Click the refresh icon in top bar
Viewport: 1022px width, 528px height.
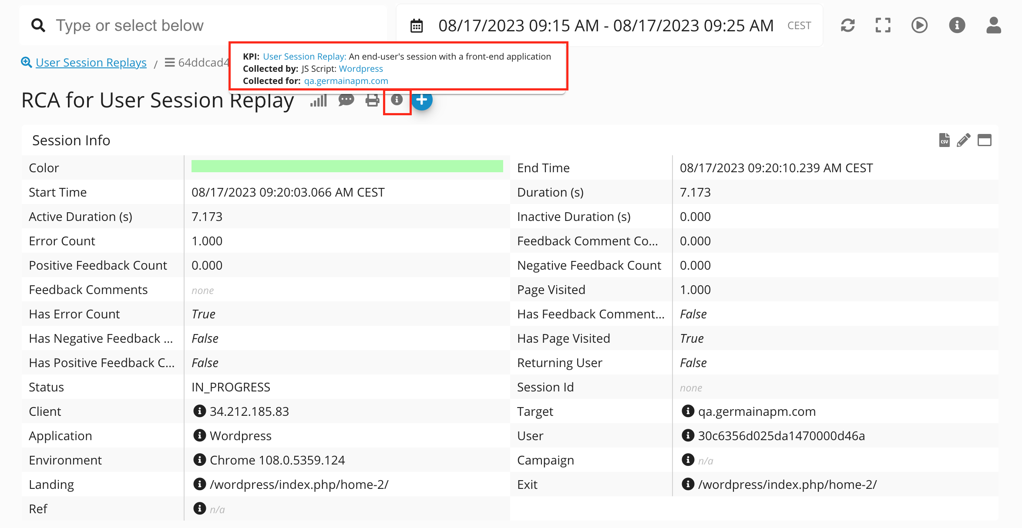click(x=847, y=25)
